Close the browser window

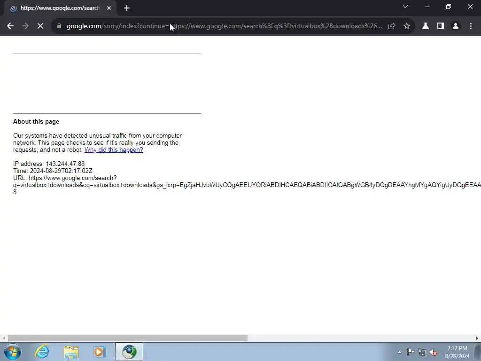tap(470, 7)
